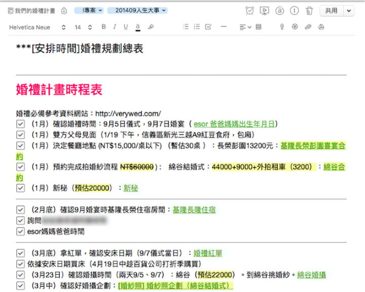Open the 基隆長榮彭園喜宴合約 link

313,146
